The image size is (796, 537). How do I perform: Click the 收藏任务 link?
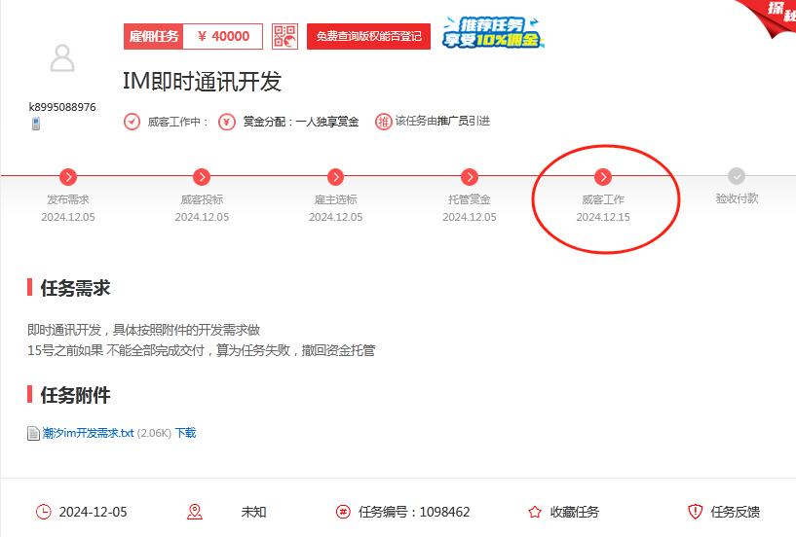click(x=575, y=512)
